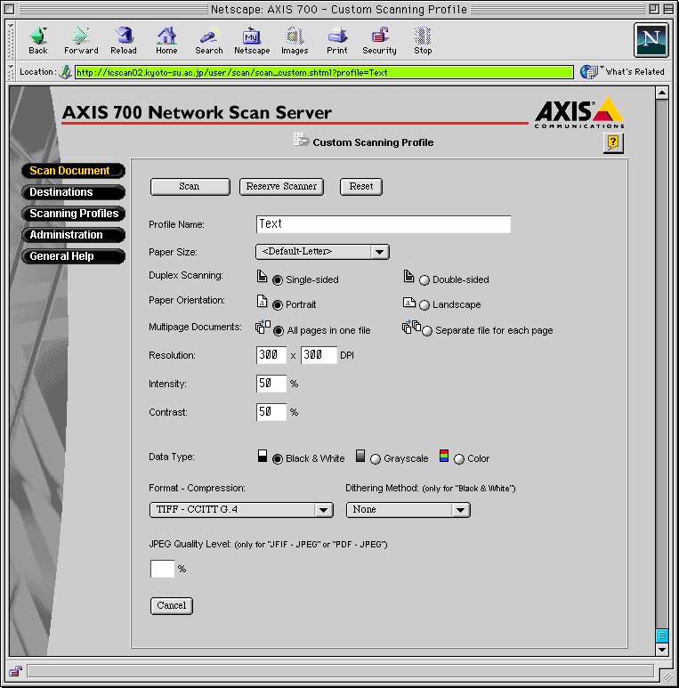Click the separate-file-per-page icon

pyautogui.click(x=411, y=327)
